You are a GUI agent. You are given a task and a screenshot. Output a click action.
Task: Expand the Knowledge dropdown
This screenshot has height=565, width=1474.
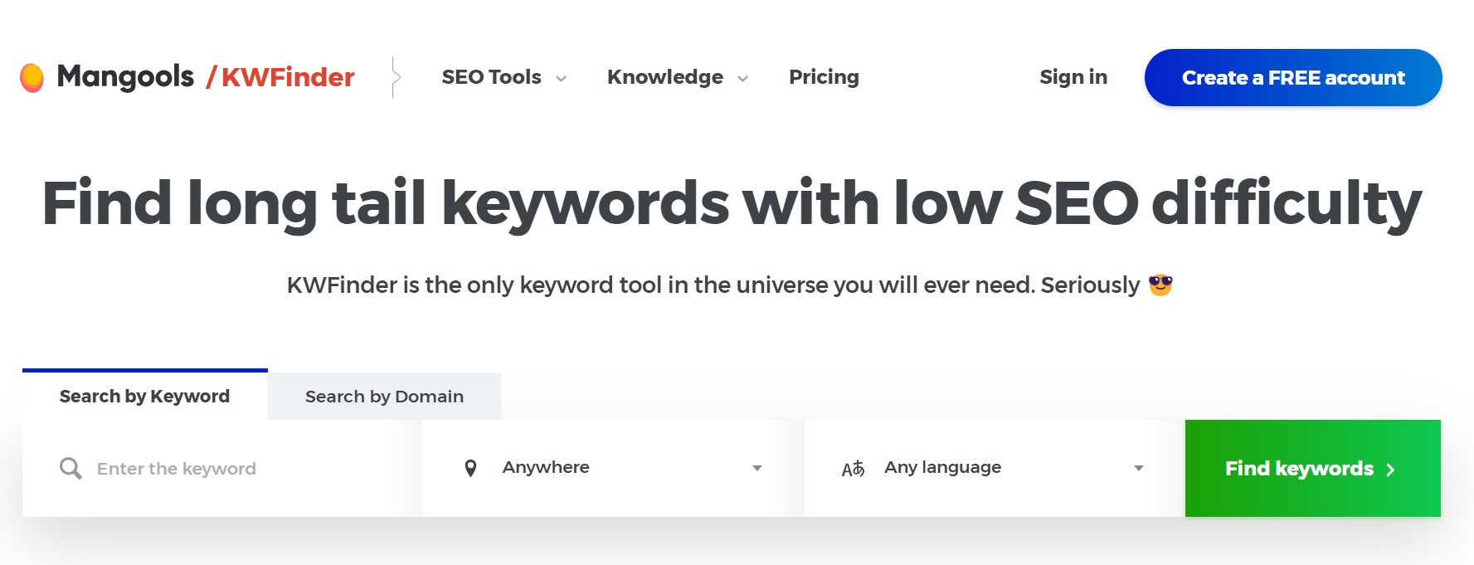(743, 78)
